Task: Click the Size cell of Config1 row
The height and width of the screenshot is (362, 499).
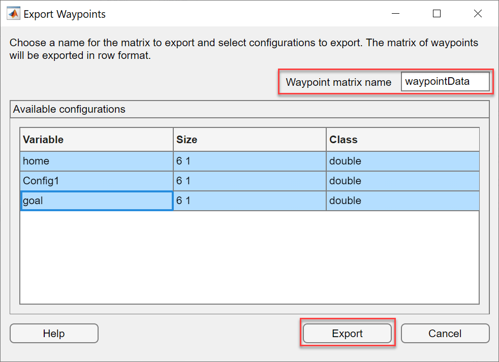Action: pos(249,181)
